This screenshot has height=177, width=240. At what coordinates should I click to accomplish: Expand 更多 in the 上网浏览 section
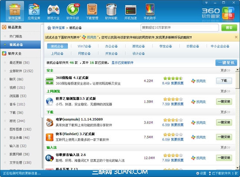(x=225, y=91)
